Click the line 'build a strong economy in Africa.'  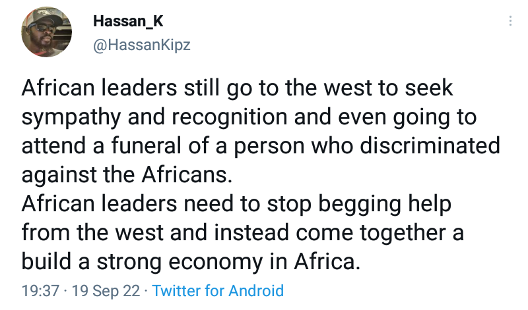coord(191,261)
